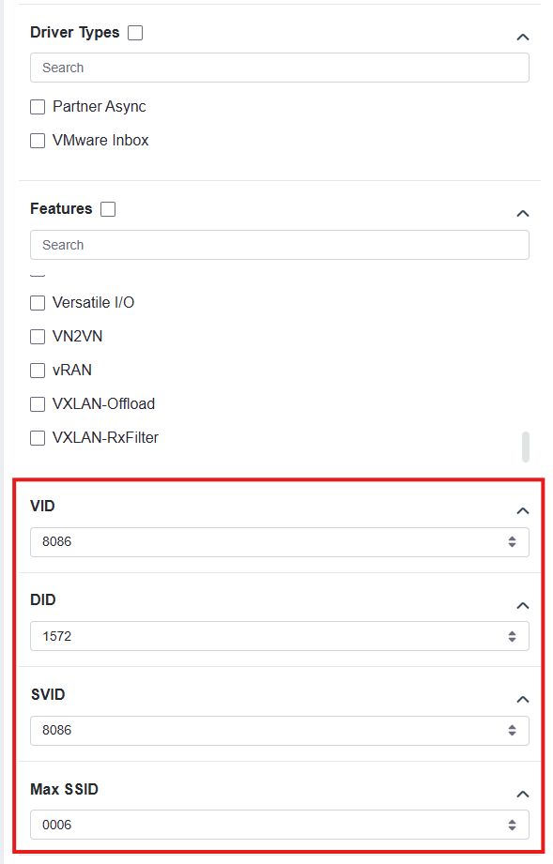
Task: Toggle the select-all checkbox beside Features
Action: 108,208
